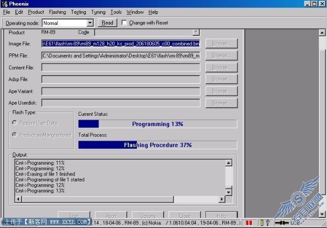Screen dimensions: 327x228
Task: Click Output horizontal scrollbar thumb
Action: click(98, 199)
